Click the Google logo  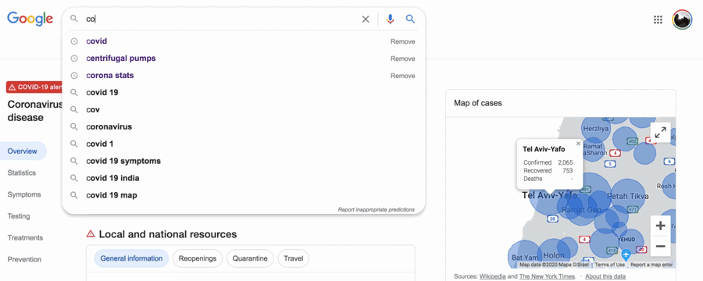coord(30,19)
